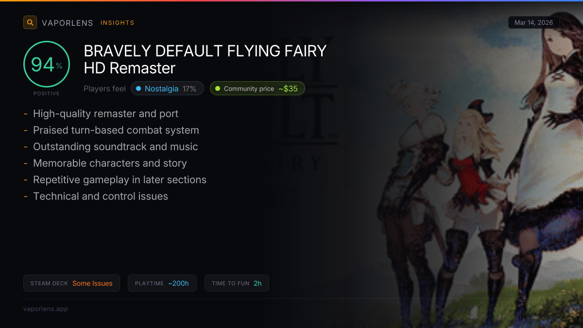This screenshot has height=328, width=583.
Task: Click the Bravely Default game title
Action: 205,59
